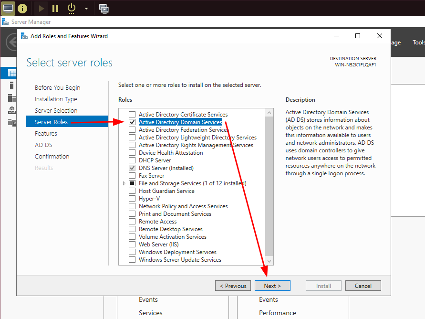
Task: Open Services link in left Server Manager tile
Action: (x=150, y=313)
